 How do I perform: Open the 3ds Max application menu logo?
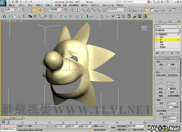(3, 3)
